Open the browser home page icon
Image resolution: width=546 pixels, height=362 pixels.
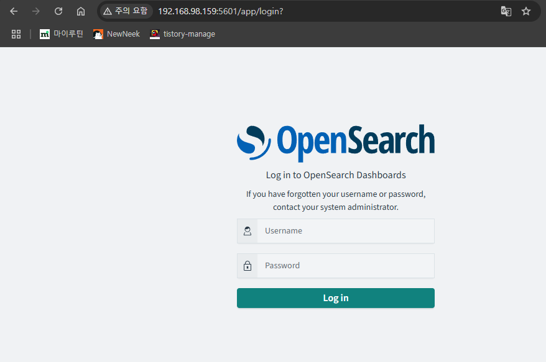(80, 11)
